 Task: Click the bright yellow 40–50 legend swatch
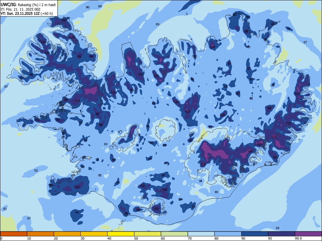121,234
